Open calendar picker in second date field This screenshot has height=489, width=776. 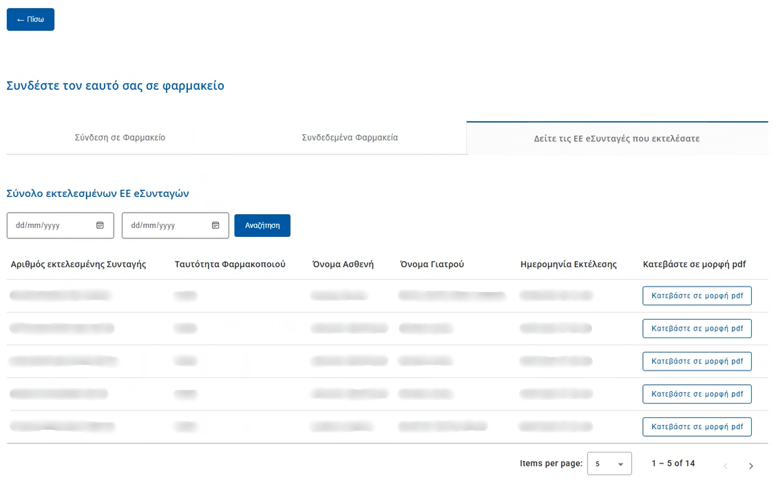216,225
